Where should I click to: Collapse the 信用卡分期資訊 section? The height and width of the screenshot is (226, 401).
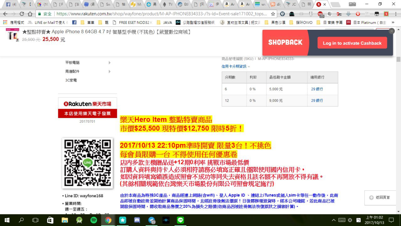[x=236, y=66]
